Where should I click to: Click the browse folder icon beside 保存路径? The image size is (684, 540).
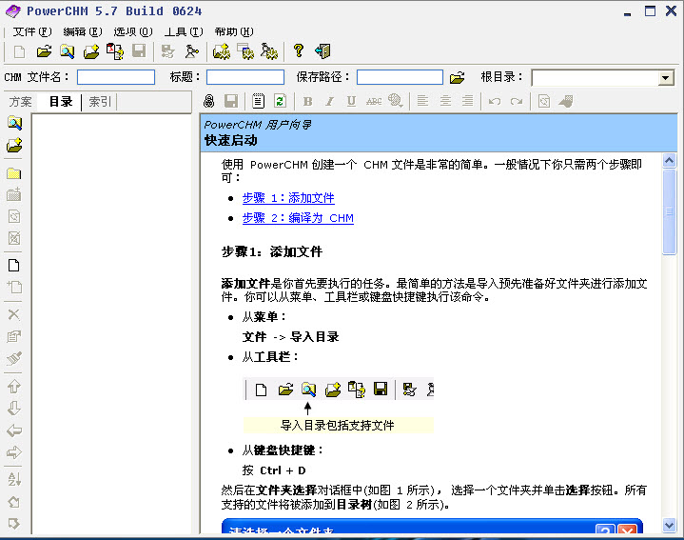[x=457, y=78]
